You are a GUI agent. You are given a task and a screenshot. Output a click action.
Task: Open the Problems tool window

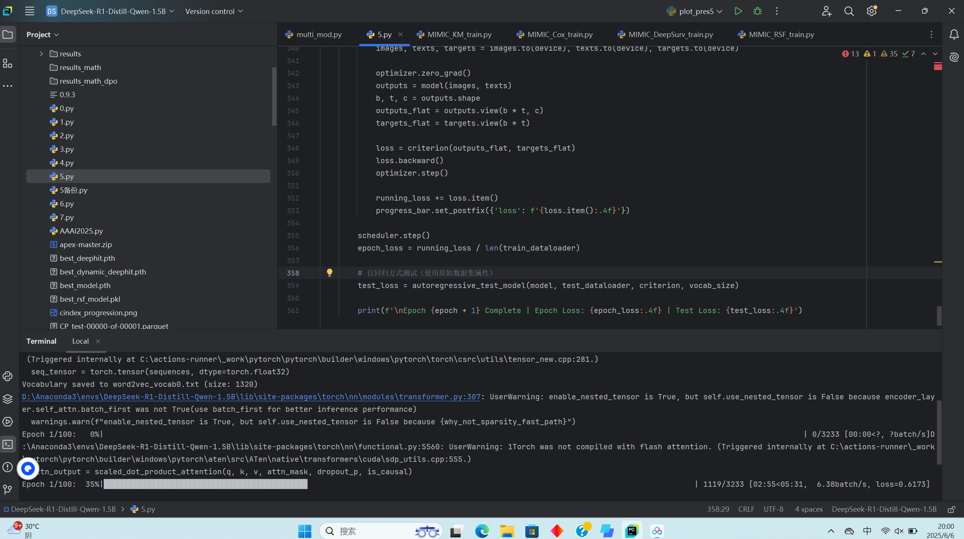[8, 467]
